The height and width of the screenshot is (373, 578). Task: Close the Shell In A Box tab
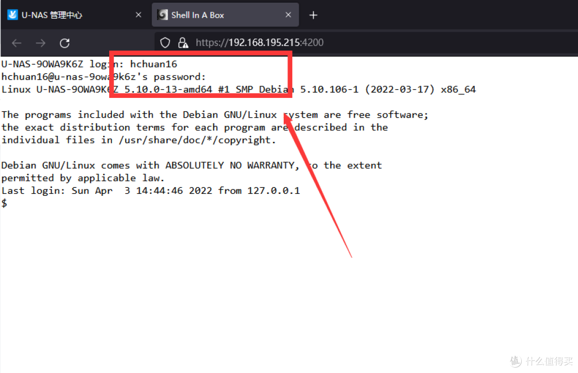click(x=288, y=15)
